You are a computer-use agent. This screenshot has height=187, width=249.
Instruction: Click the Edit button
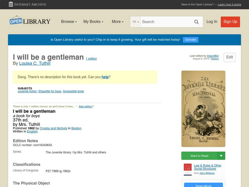click(229, 57)
